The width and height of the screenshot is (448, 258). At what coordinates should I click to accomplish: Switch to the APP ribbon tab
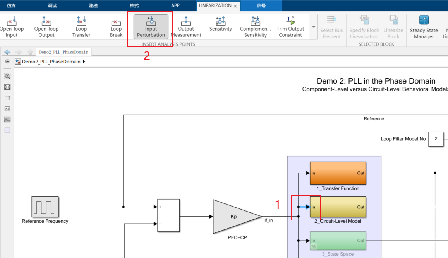click(175, 5)
